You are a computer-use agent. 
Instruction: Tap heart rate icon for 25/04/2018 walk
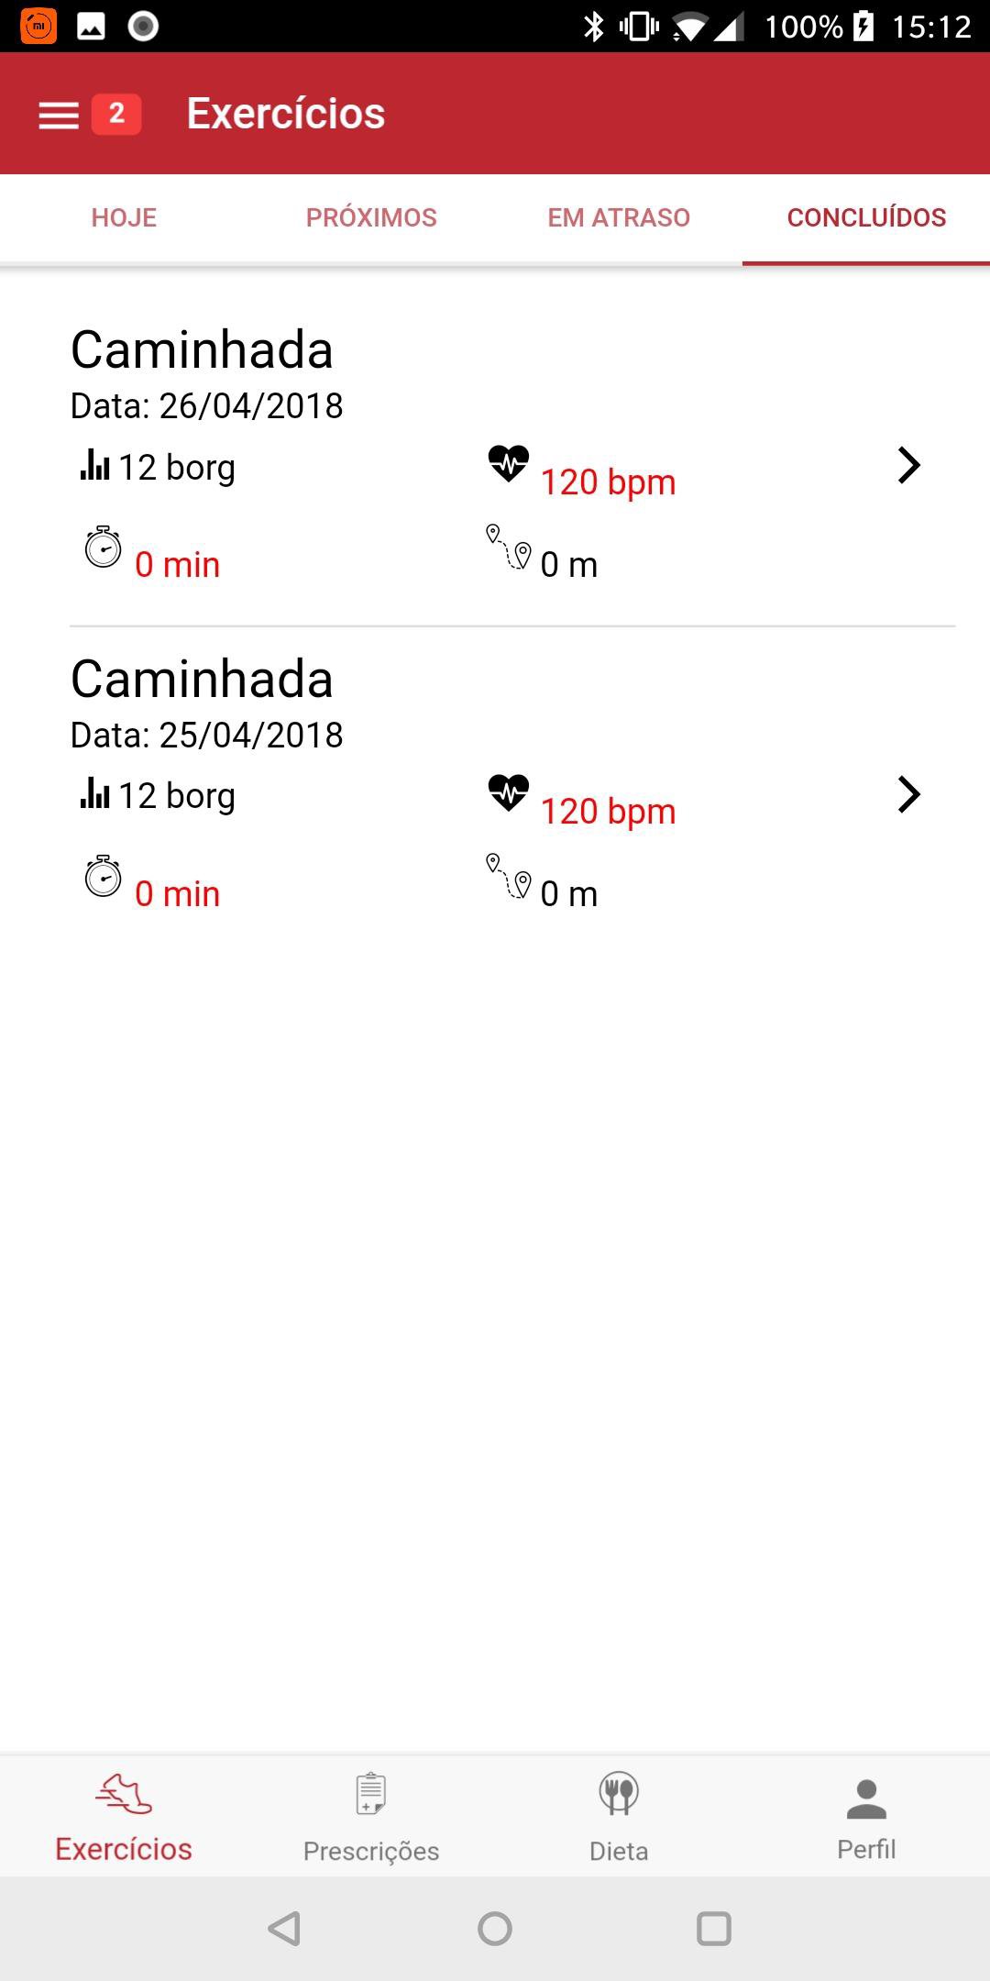[x=509, y=792]
